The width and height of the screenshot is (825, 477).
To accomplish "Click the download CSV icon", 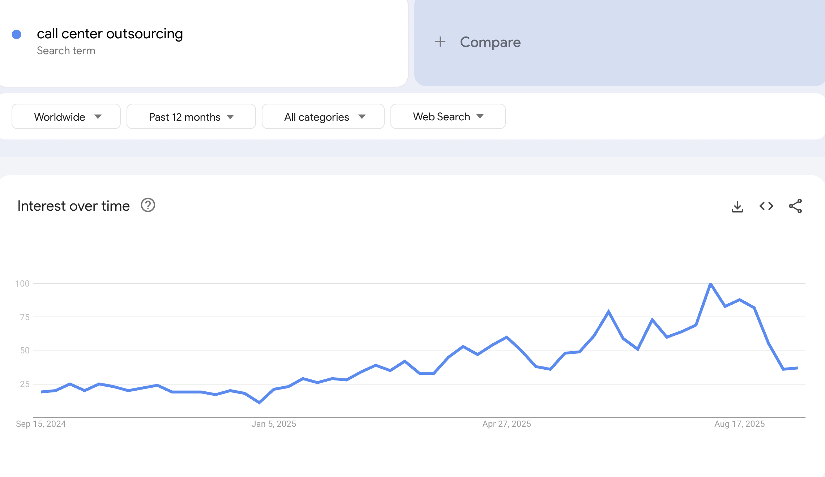I will (737, 206).
